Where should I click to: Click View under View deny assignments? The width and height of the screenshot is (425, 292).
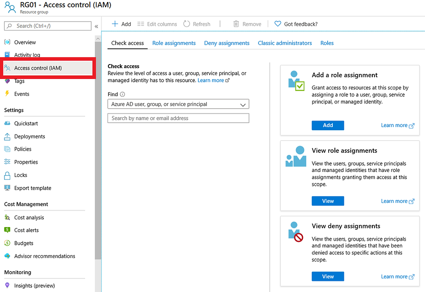click(x=328, y=277)
